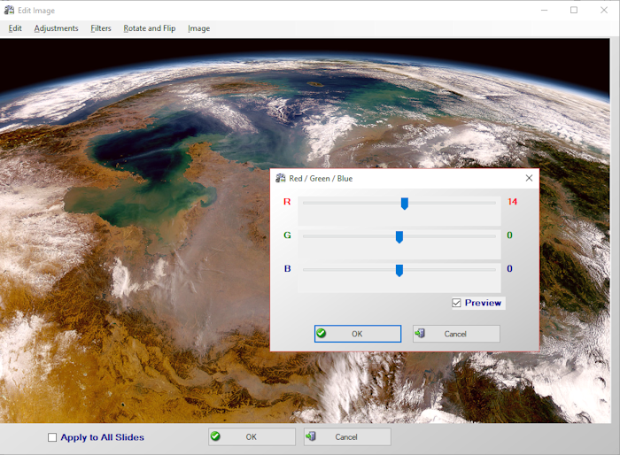The height and width of the screenshot is (455, 620).
Task: Expand the Filters menu
Action: 101,28
